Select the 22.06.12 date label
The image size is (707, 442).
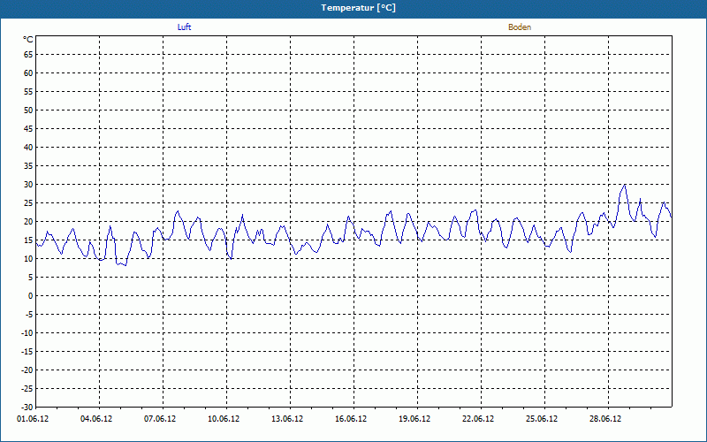pyautogui.click(x=478, y=419)
